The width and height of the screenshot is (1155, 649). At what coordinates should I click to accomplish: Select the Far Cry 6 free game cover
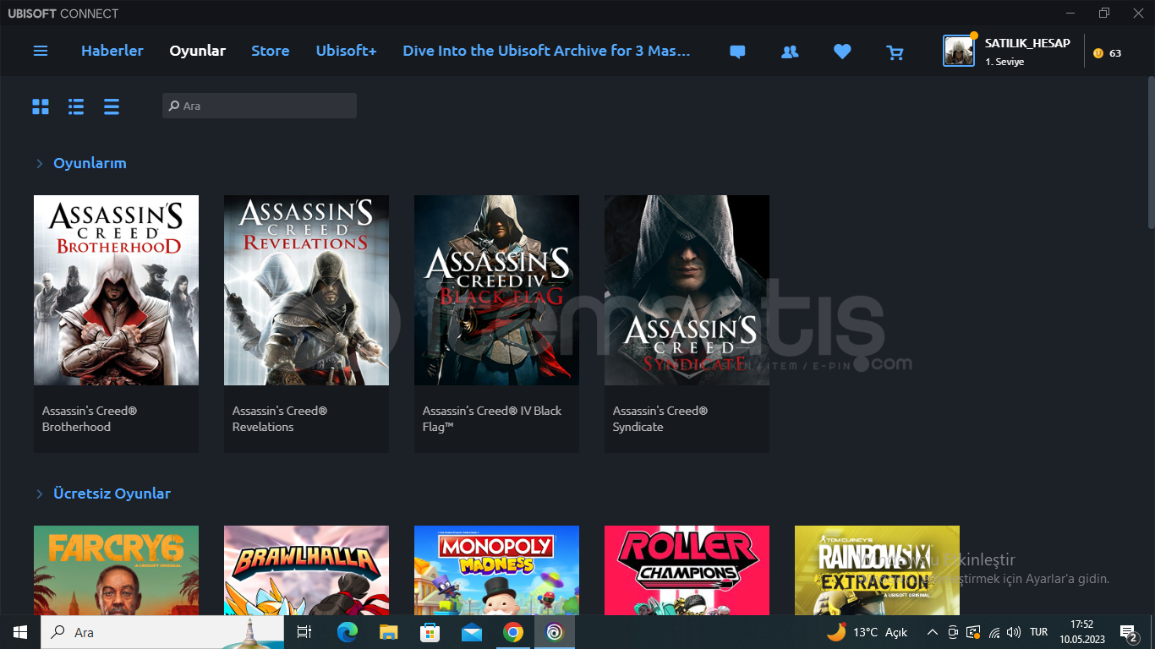pos(117,570)
